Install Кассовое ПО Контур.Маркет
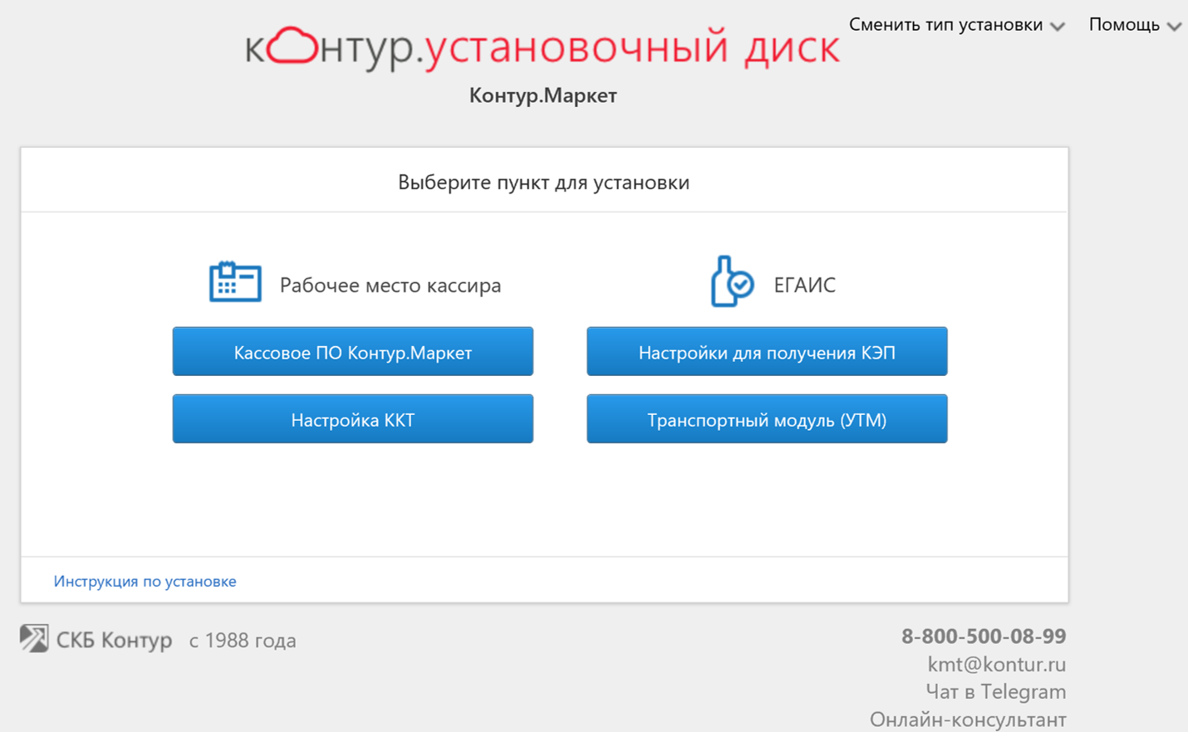The width and height of the screenshot is (1188, 732). coord(353,352)
